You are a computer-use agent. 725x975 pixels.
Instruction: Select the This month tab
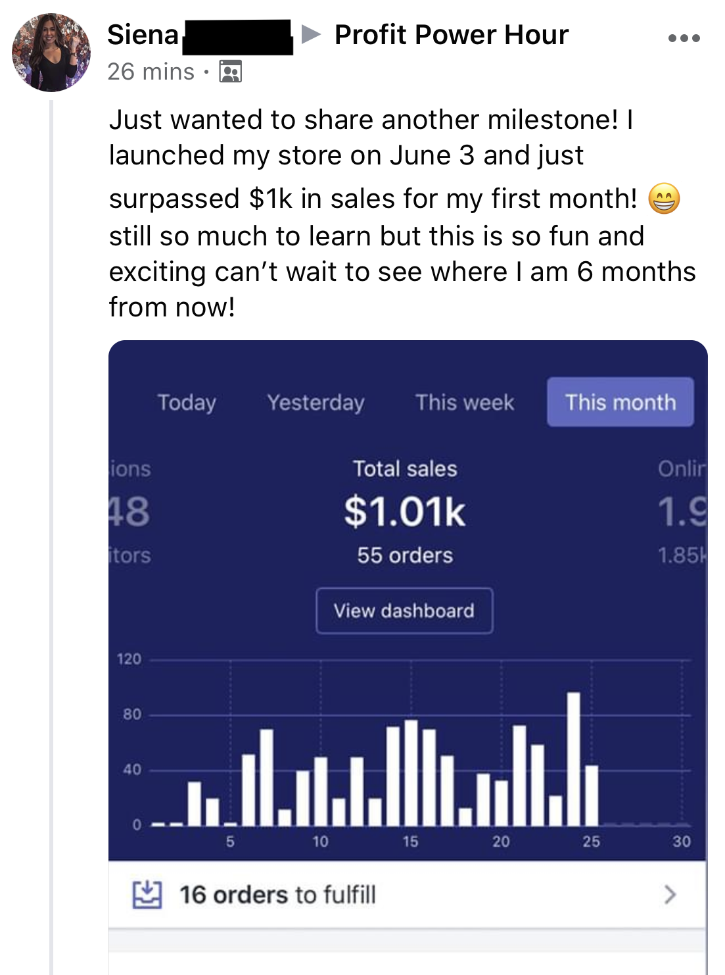point(620,402)
